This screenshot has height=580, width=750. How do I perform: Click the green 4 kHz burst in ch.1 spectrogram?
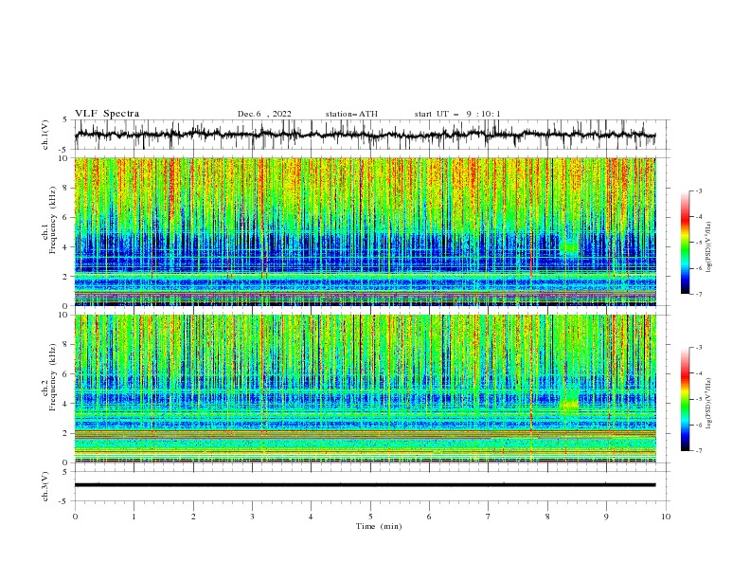point(569,247)
